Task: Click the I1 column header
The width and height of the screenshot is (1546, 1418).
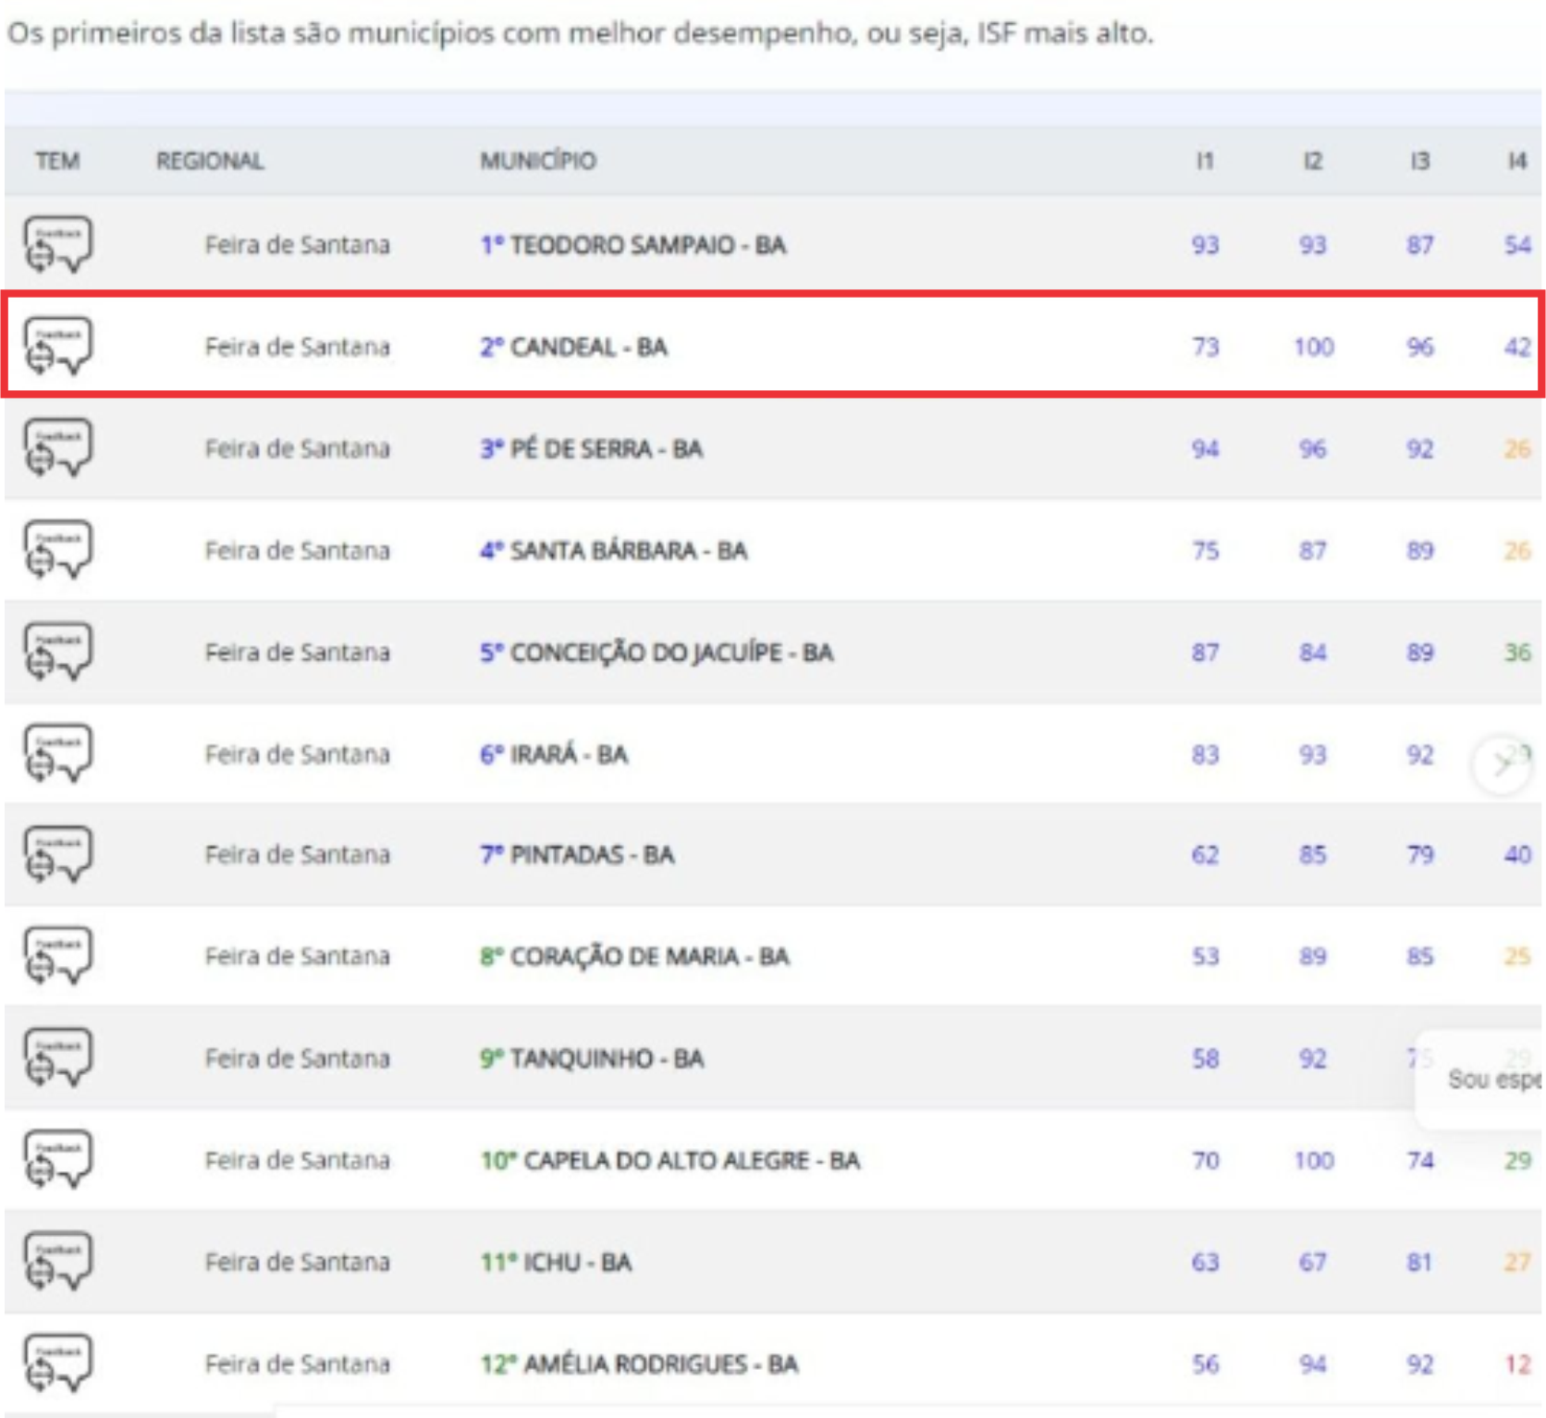Action: [1204, 161]
